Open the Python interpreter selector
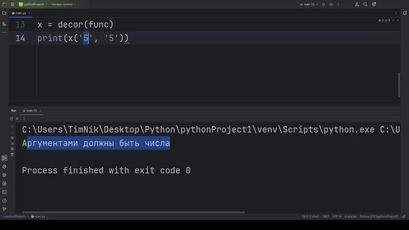409x230 pixels. click(379, 217)
